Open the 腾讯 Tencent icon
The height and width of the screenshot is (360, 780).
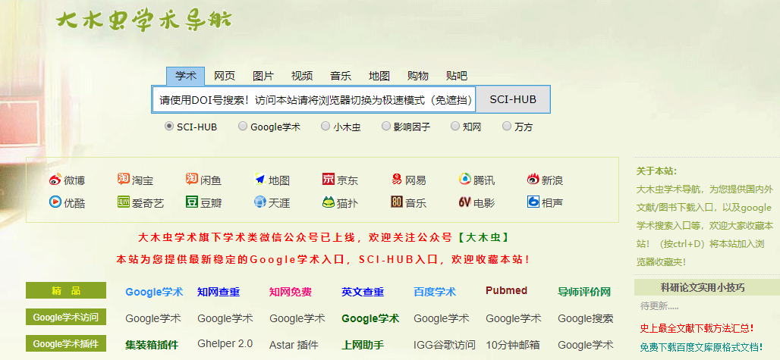click(464, 179)
